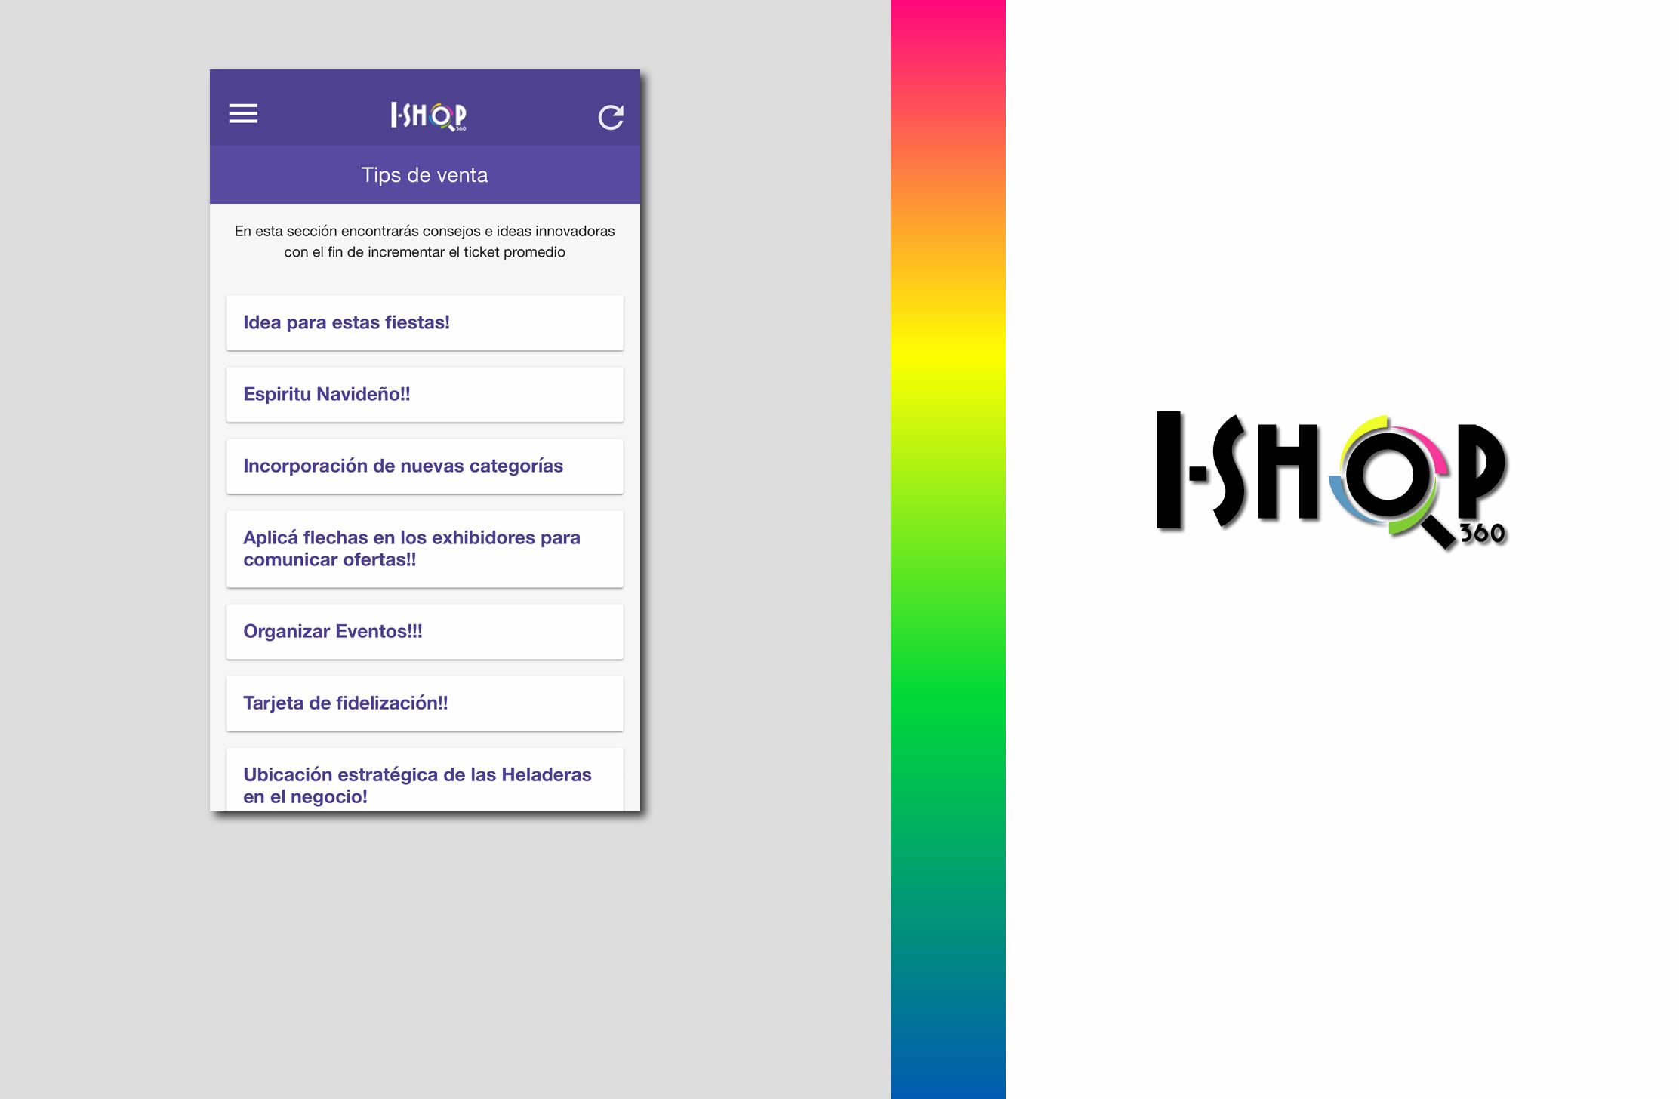Open 'Aplicá flechas en los exhibidores' tip
The width and height of the screenshot is (1679, 1099).
(x=424, y=549)
